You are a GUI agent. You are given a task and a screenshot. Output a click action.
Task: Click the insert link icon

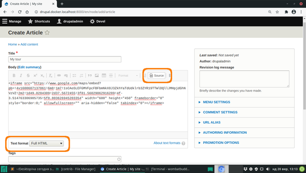(x=59, y=76)
